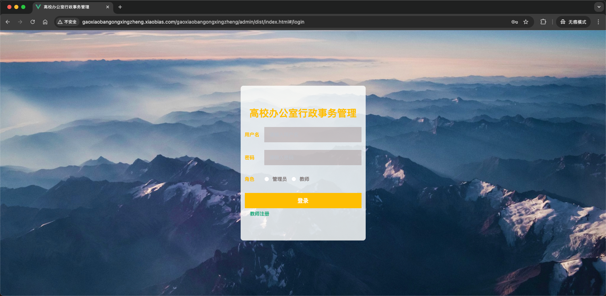
Task: Bookmark this page with the star icon
Action: pos(526,22)
